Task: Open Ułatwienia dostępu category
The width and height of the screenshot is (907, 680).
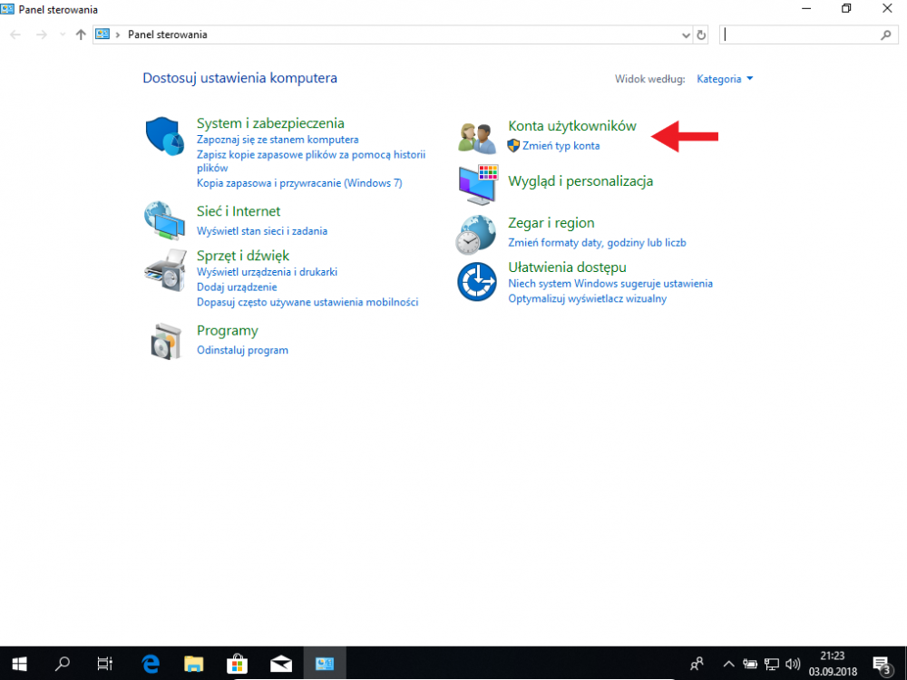Action: 567,267
